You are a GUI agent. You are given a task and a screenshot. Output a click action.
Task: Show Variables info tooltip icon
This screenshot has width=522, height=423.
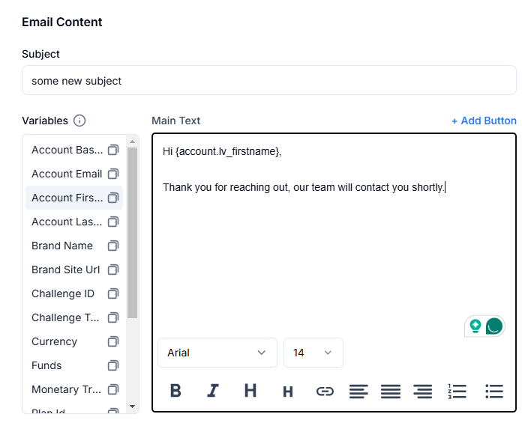pyautogui.click(x=79, y=121)
